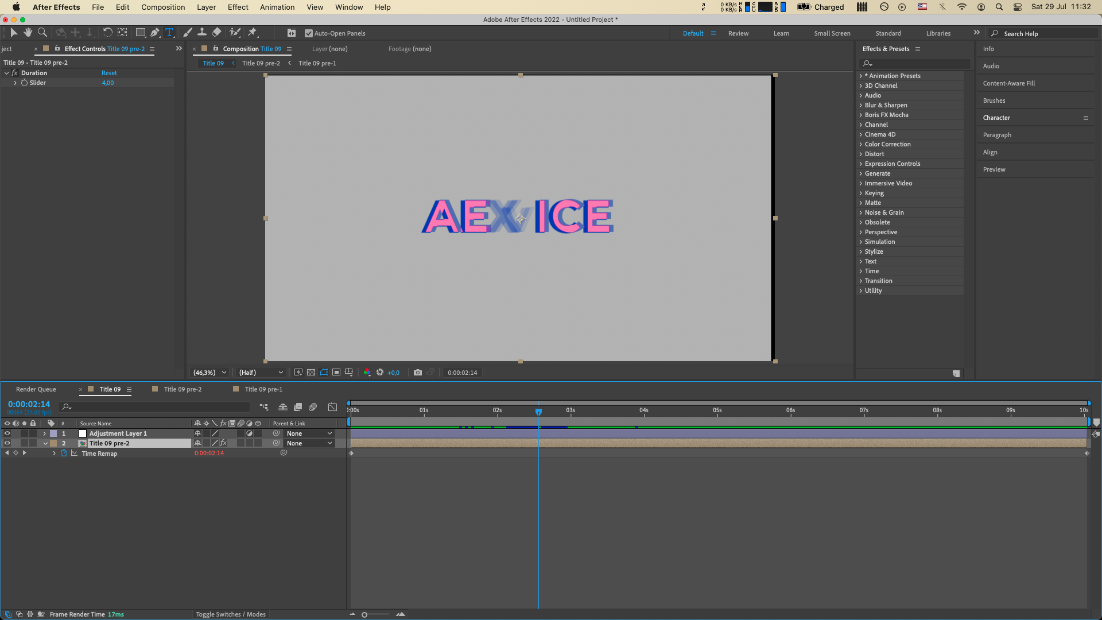This screenshot has height=620, width=1102.
Task: Select the Rectangle shape tool
Action: 140,33
